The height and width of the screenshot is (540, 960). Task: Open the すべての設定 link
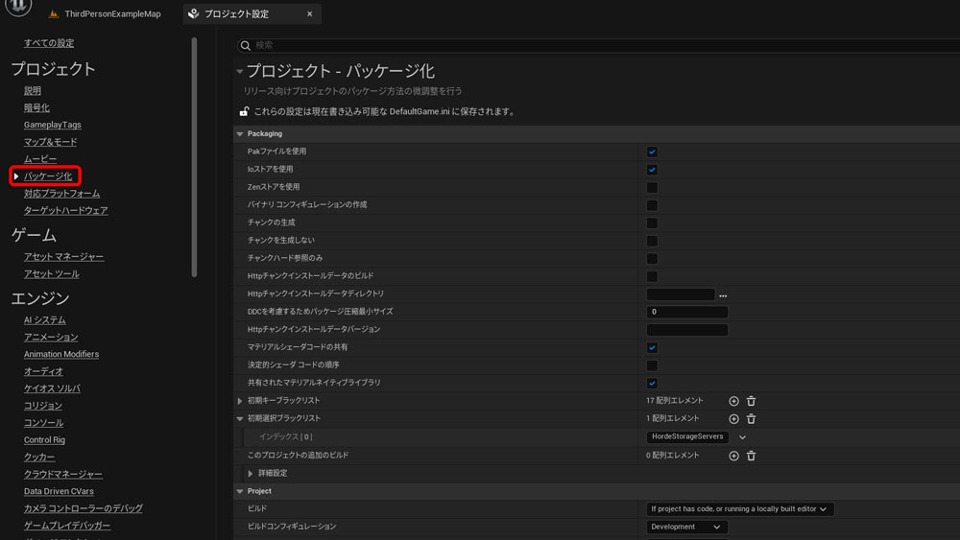click(x=49, y=43)
